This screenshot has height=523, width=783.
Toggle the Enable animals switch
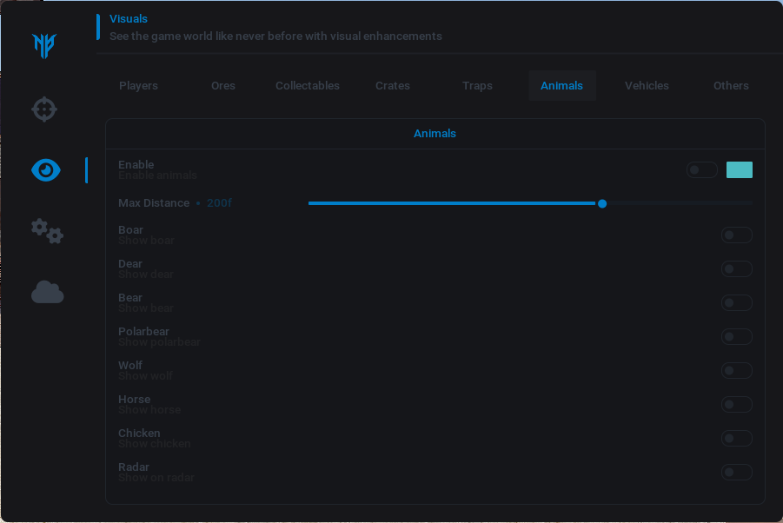point(701,170)
